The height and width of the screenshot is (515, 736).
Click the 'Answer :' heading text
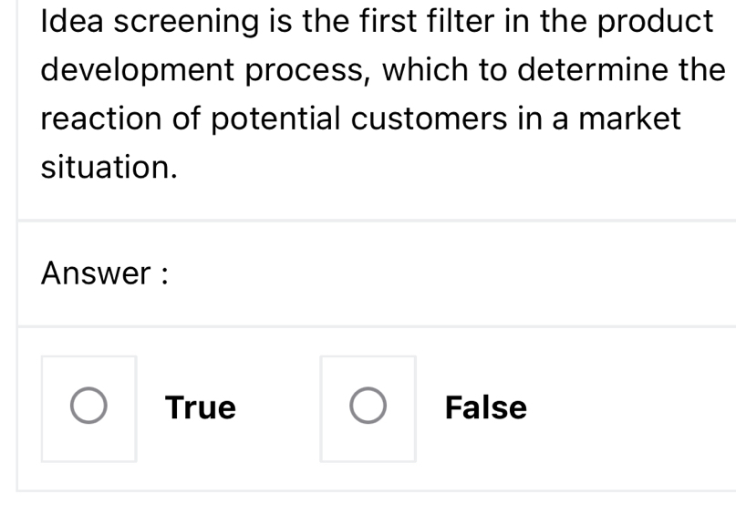tap(104, 273)
